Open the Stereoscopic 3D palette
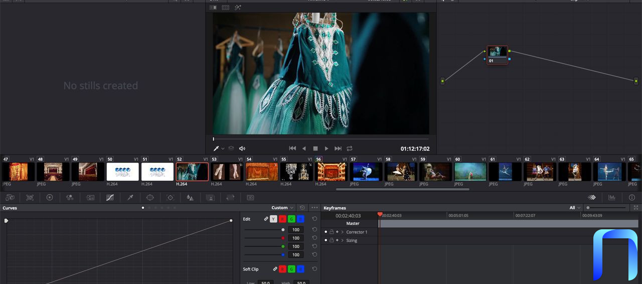This screenshot has height=284, width=642. pyautogui.click(x=250, y=198)
